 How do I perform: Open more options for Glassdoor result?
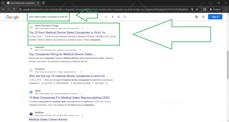point(80,50)
